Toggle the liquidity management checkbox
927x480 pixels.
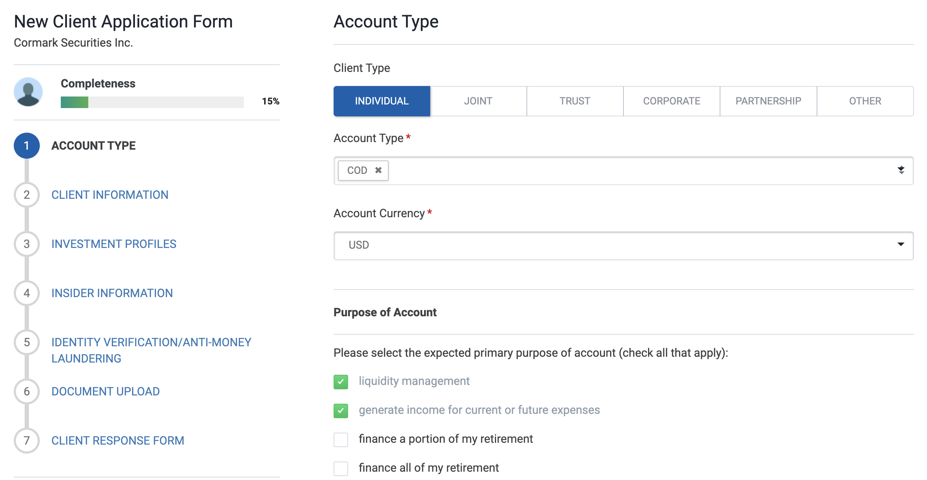click(340, 380)
